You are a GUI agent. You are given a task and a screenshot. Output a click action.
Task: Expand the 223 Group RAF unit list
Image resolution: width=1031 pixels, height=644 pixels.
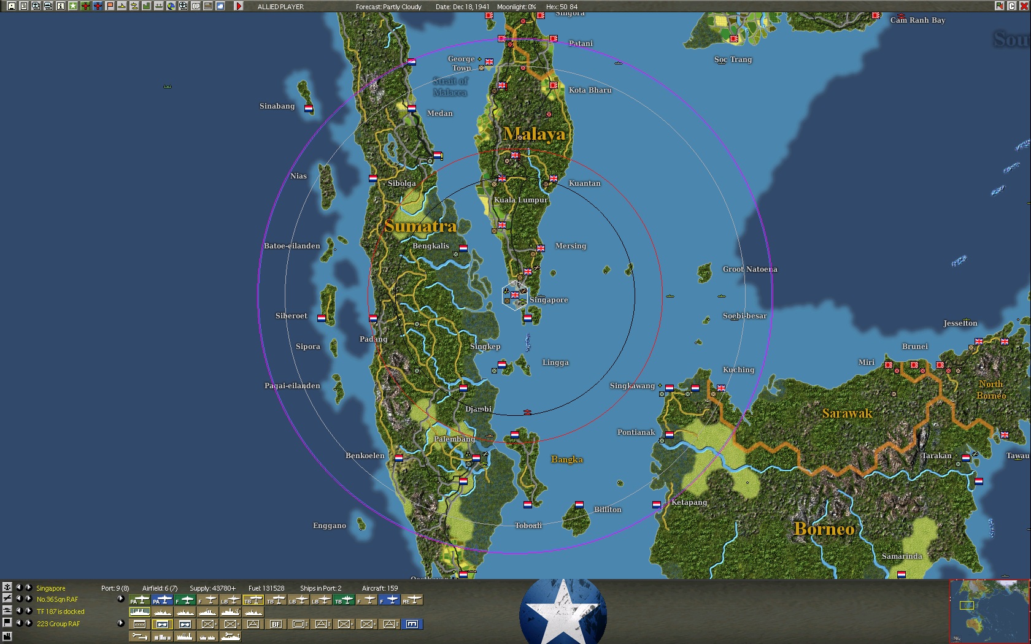(121, 624)
